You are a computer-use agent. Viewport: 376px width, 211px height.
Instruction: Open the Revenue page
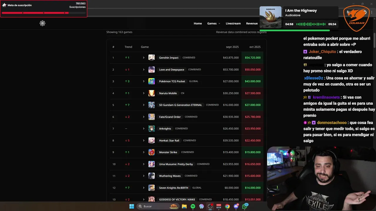[252, 23]
